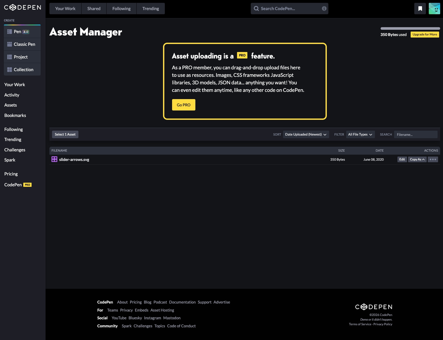Screen dimensions: 443x340
Task: Click the Project icon in Create menu
Action: (10, 57)
